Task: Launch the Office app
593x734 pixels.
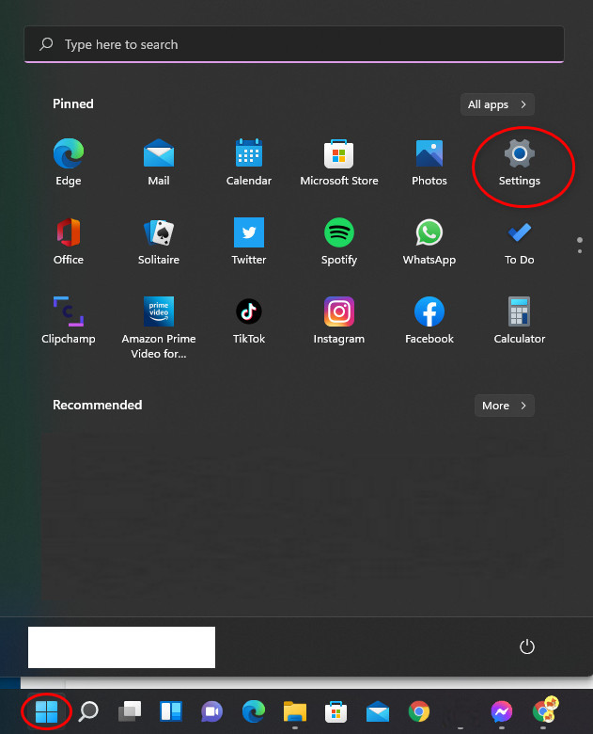Action: tap(69, 241)
